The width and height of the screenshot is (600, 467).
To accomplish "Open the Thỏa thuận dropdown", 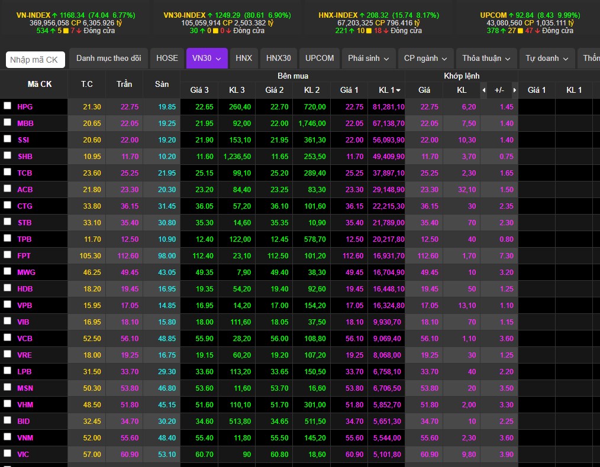I will tap(486, 58).
